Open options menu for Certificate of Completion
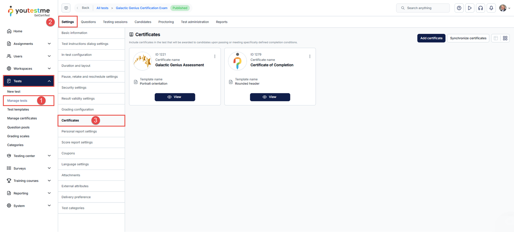This screenshot has width=514, height=232. click(x=310, y=56)
